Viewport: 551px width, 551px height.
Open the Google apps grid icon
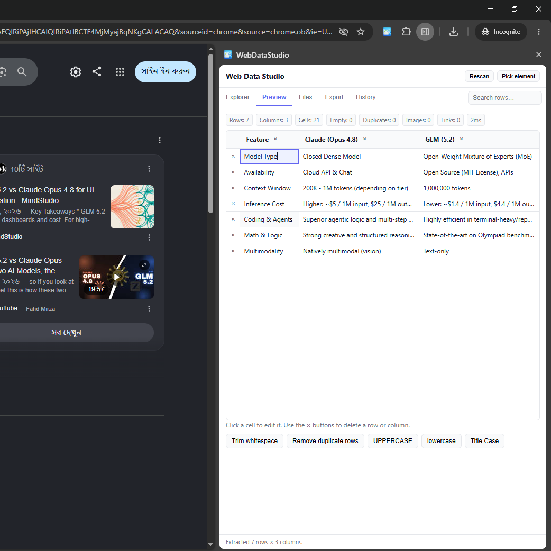(x=120, y=72)
